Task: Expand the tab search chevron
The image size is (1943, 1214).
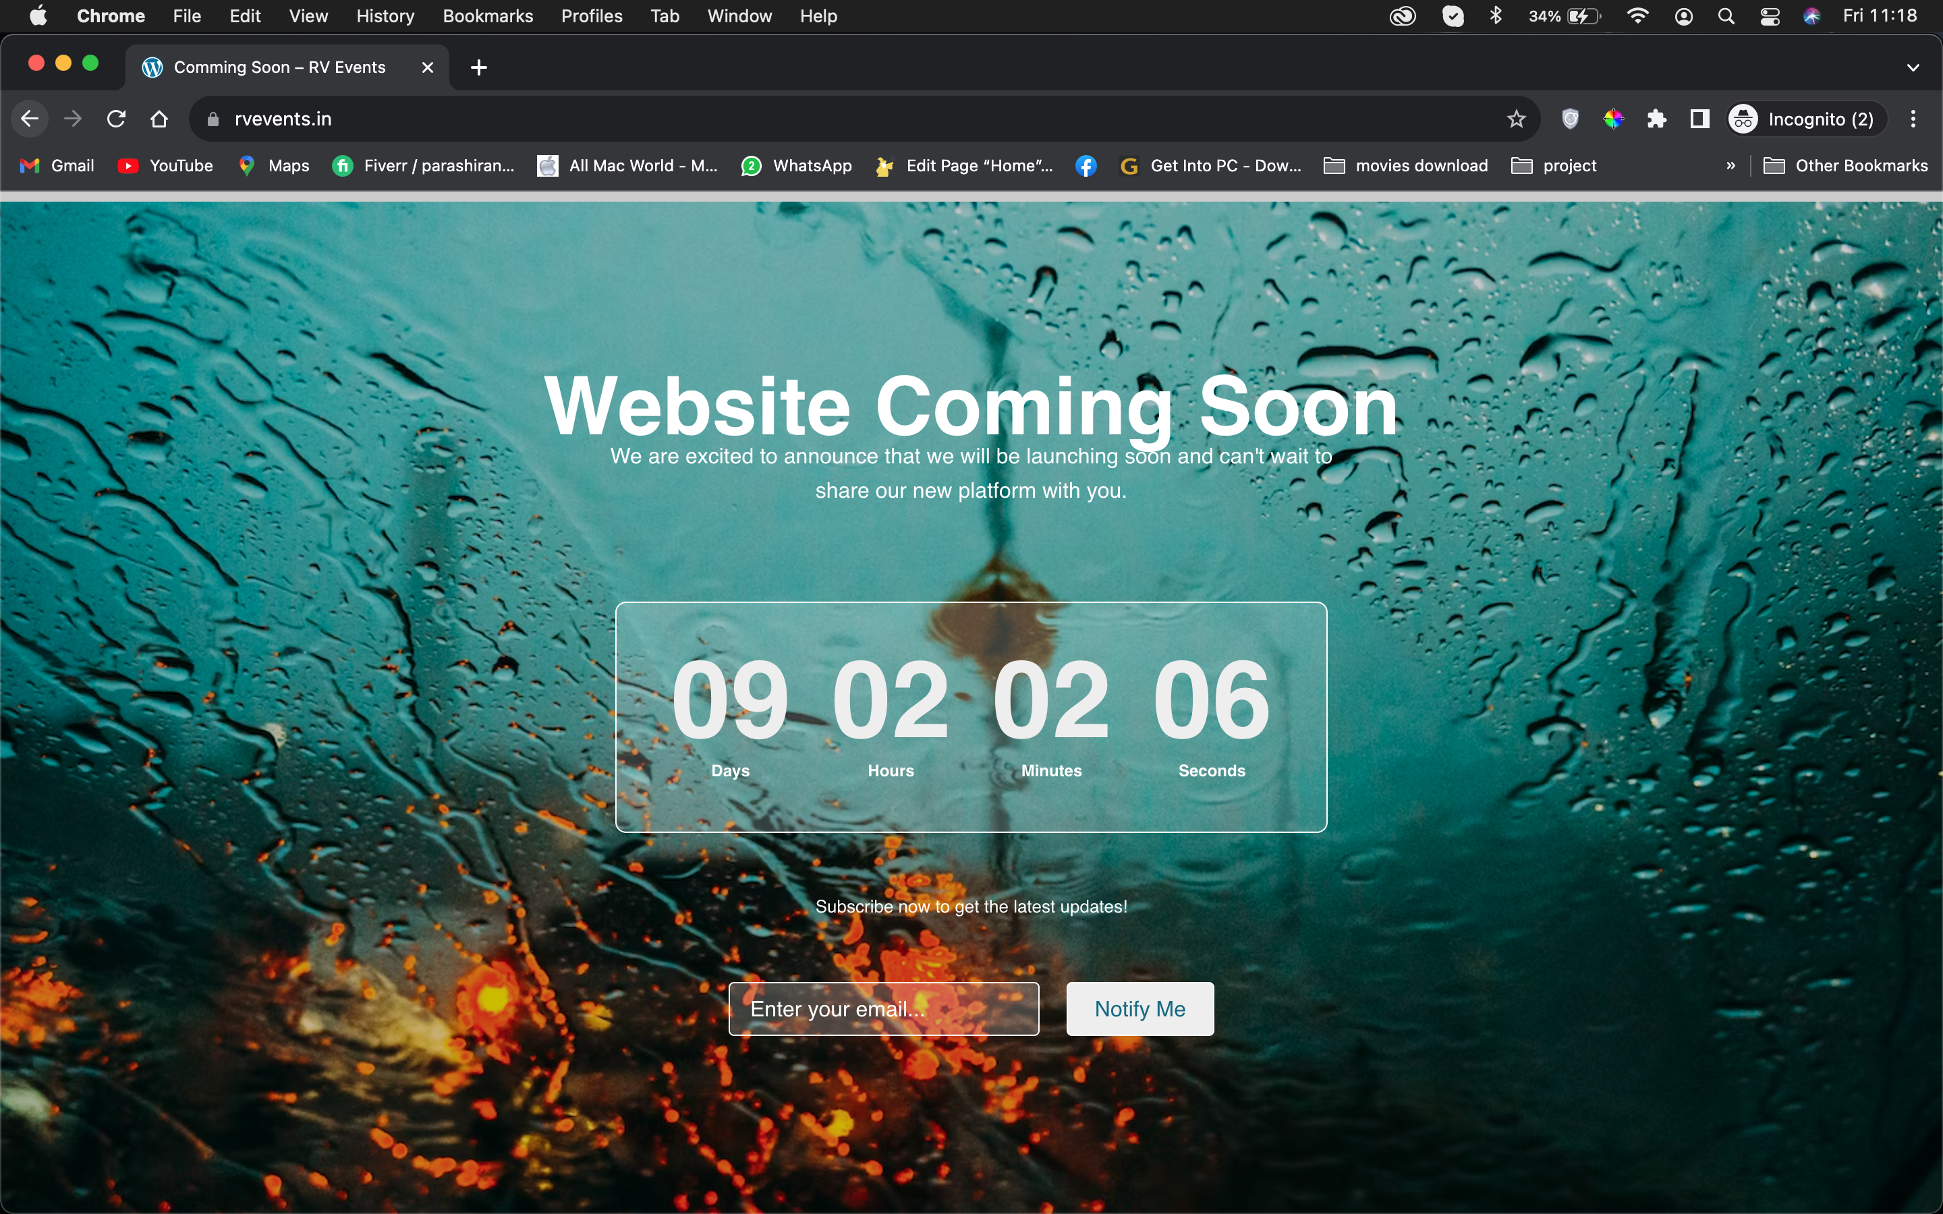Action: point(1913,67)
